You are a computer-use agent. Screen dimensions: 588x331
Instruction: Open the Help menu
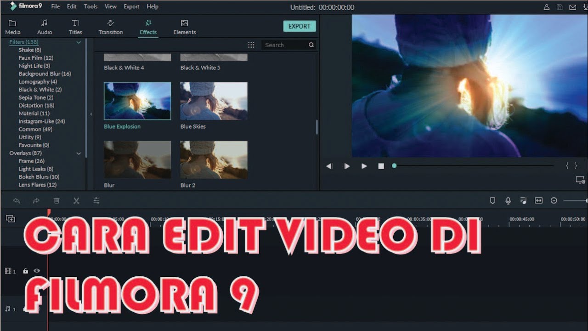click(x=153, y=6)
